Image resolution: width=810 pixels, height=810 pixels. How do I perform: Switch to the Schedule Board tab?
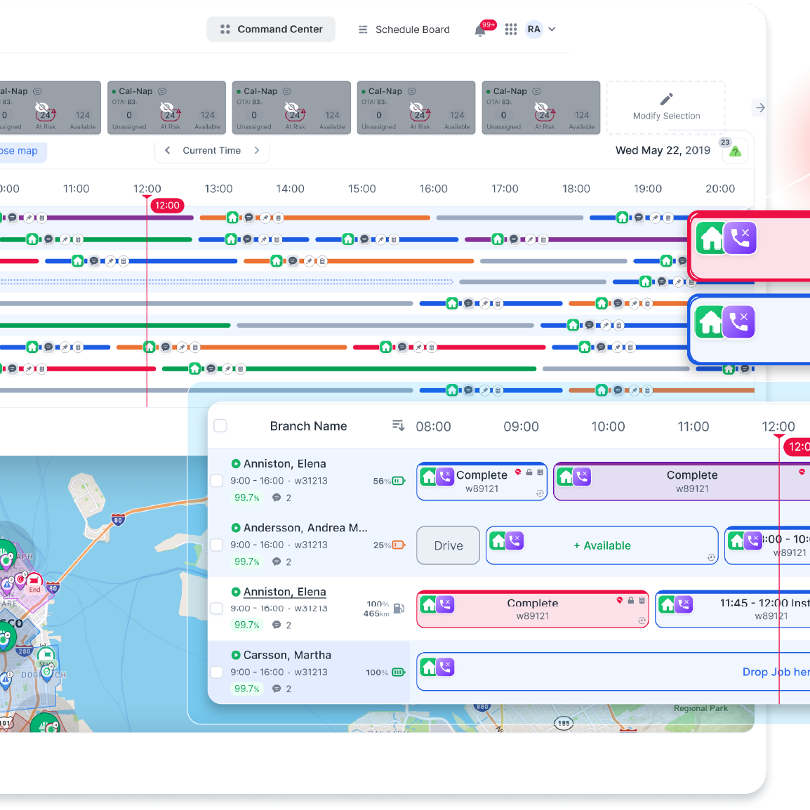click(x=404, y=29)
